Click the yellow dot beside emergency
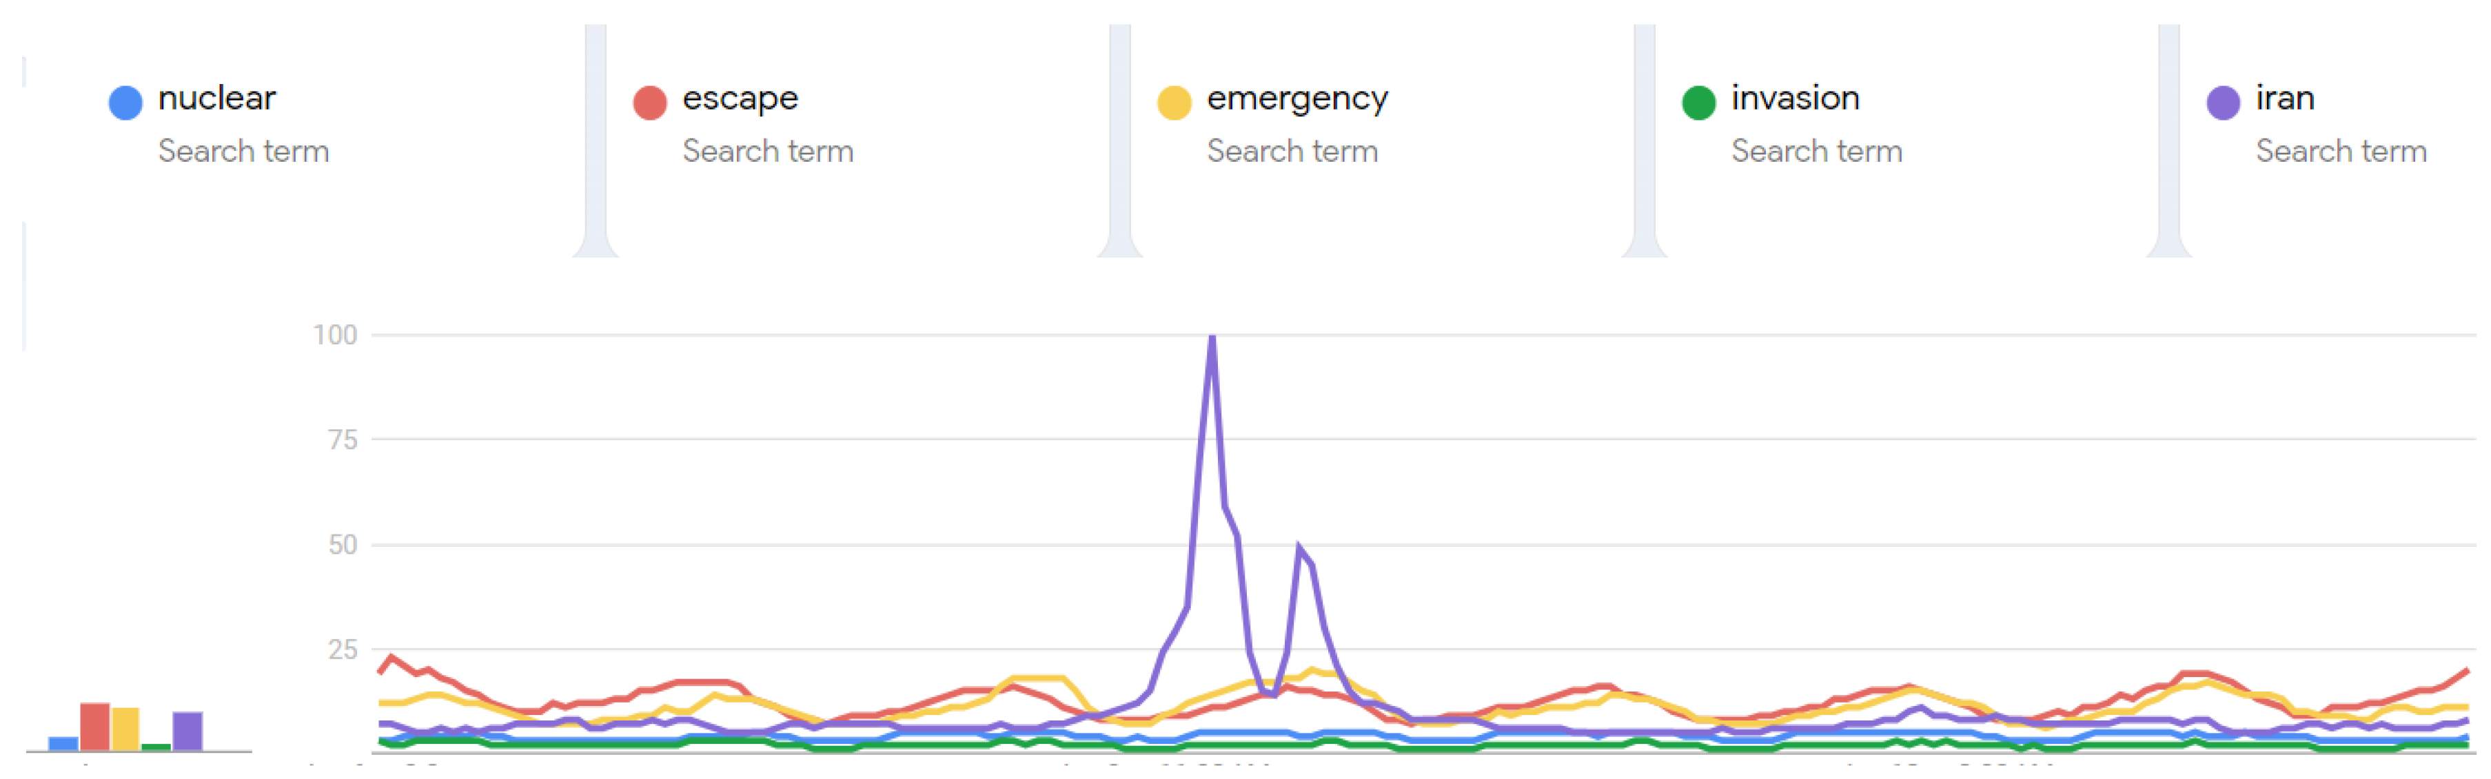 pos(1174,103)
